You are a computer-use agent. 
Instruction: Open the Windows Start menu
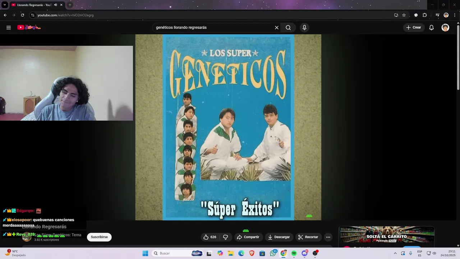tap(145, 253)
